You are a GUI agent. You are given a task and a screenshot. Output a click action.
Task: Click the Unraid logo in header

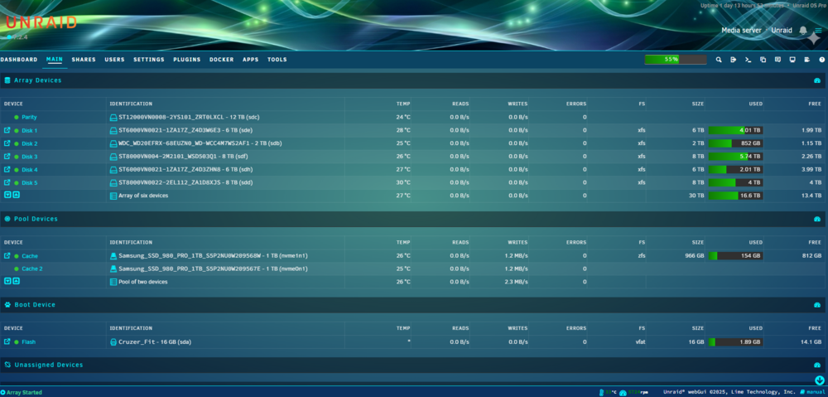click(41, 22)
